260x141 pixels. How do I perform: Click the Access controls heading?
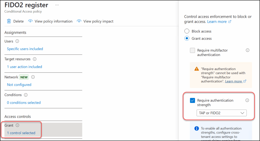point(18,116)
